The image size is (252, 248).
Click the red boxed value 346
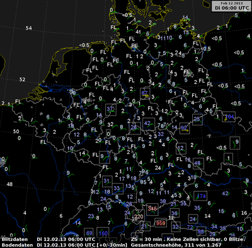click(x=152, y=209)
